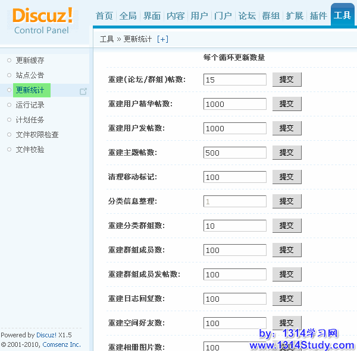Click 提交 beside 清理移动标记

[287, 177]
